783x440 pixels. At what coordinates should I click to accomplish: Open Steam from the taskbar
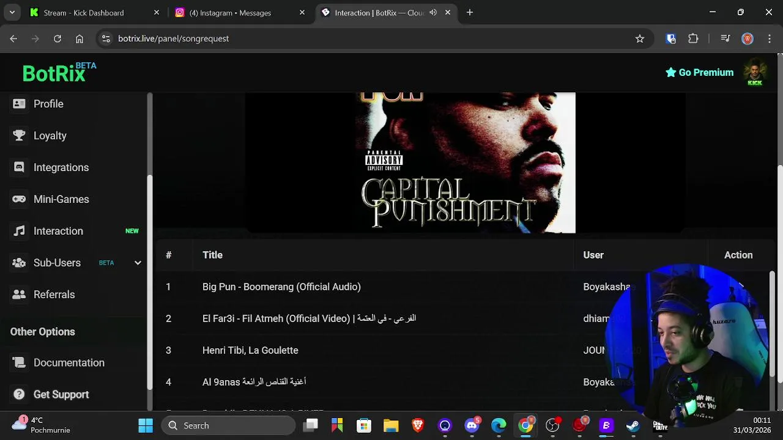633,425
